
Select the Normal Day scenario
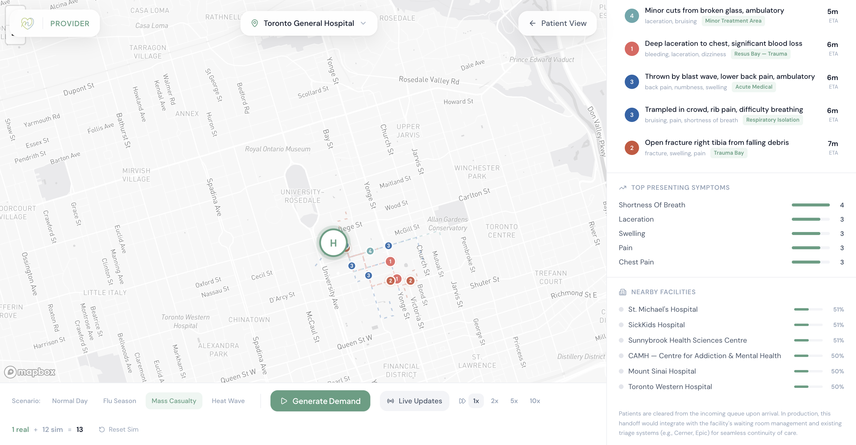pos(70,401)
